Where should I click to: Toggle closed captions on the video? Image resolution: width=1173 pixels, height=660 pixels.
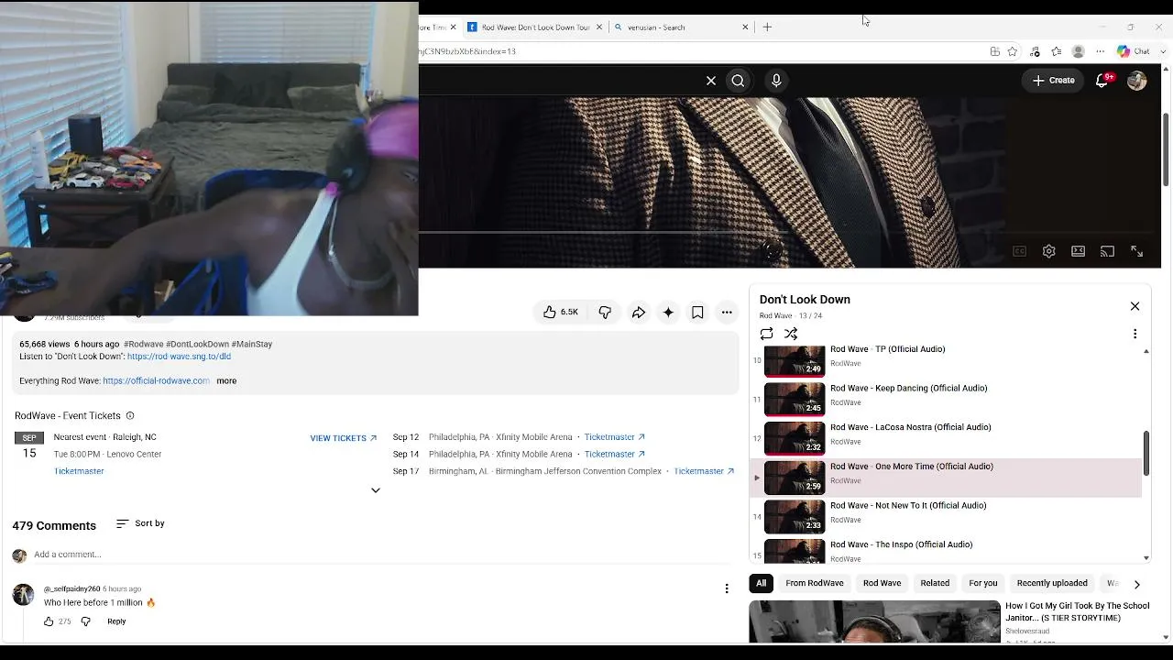pyautogui.click(x=1019, y=251)
